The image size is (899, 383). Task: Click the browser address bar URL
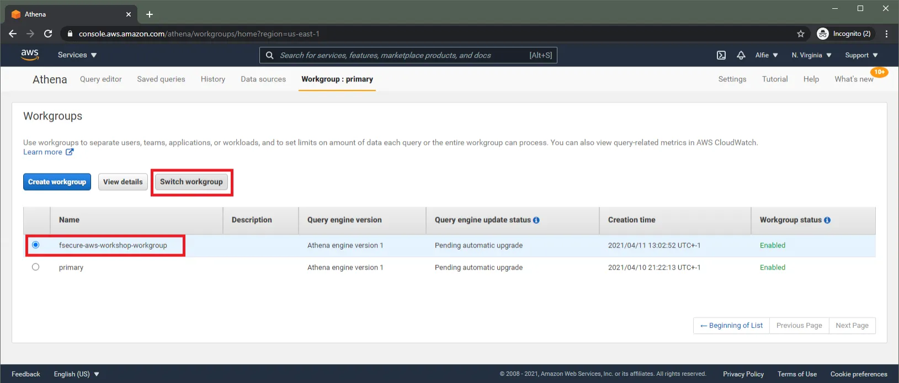(199, 34)
